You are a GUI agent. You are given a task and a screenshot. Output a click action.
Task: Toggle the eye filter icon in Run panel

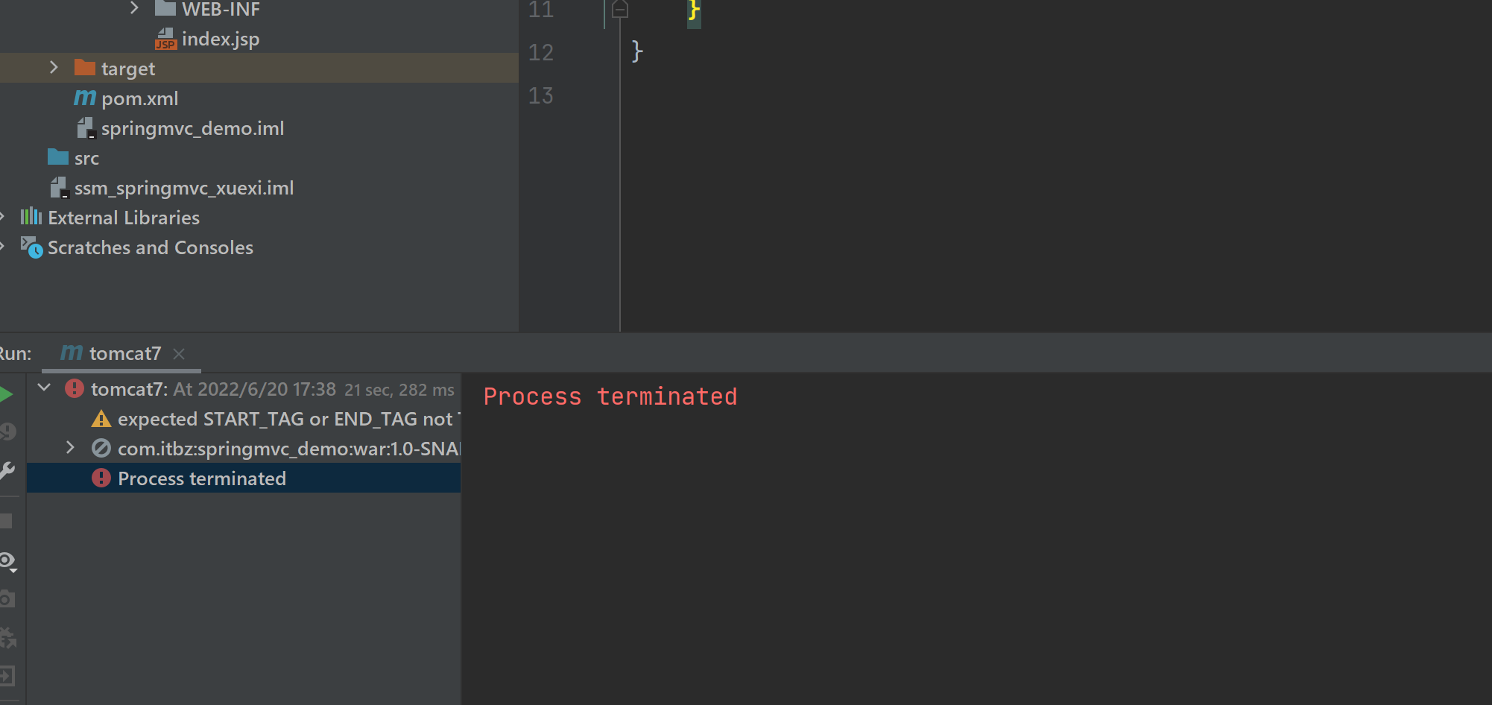(x=8, y=562)
